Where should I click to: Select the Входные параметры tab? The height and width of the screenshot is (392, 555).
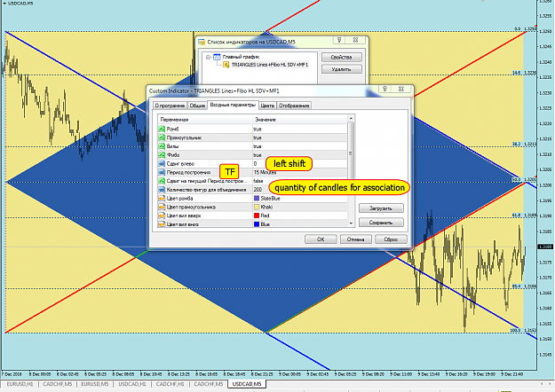pyautogui.click(x=233, y=105)
